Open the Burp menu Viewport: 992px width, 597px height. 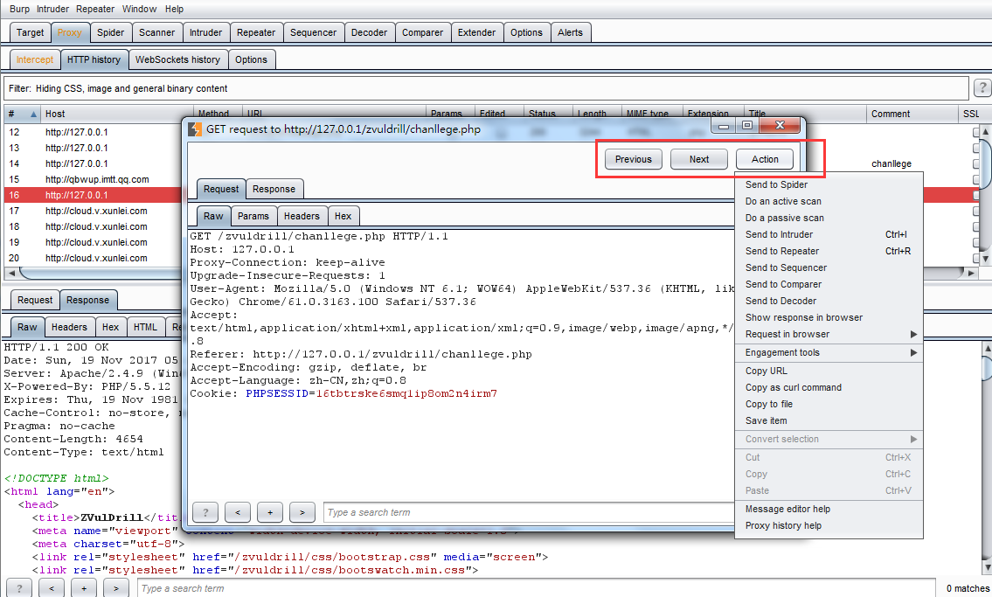click(19, 9)
